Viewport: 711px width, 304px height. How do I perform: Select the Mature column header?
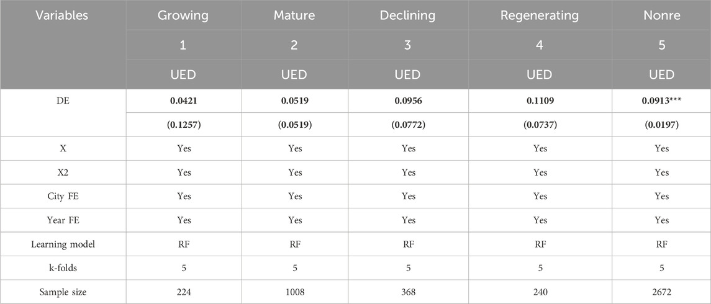pos(295,16)
